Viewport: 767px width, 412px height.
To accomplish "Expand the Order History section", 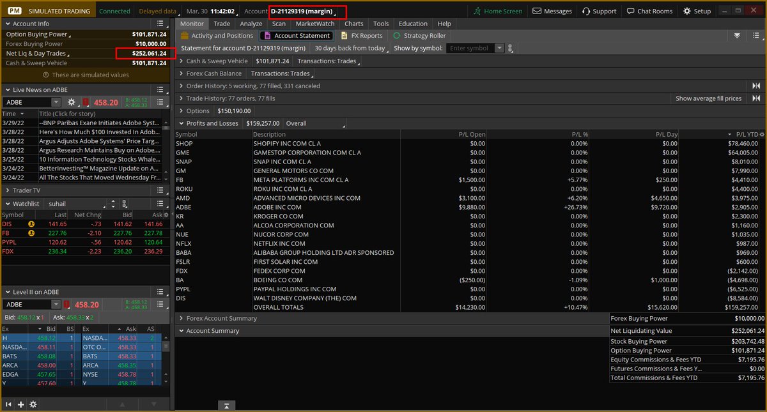I will 182,86.
